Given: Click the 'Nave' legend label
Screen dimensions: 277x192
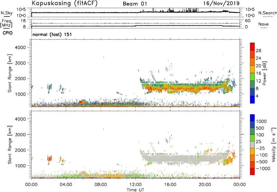Looking at the screenshot, I should (x=263, y=24).
